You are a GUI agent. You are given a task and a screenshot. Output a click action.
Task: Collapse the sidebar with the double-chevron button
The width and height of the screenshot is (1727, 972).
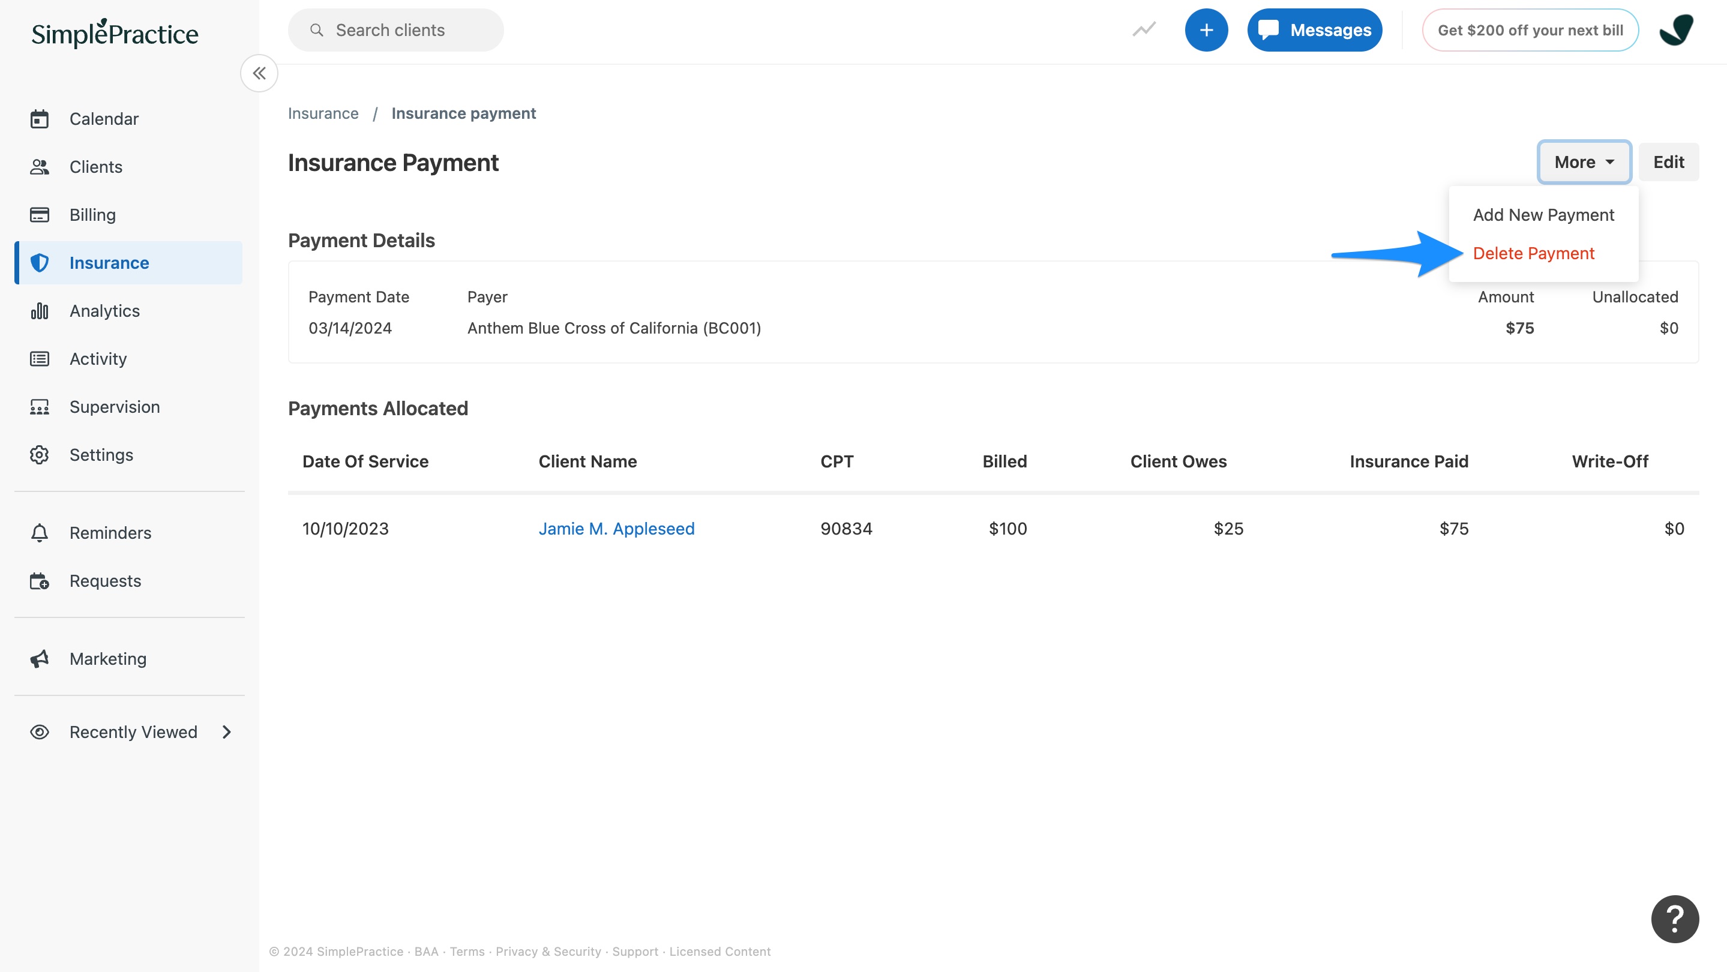click(x=259, y=73)
